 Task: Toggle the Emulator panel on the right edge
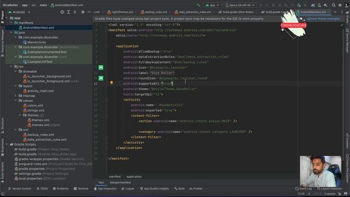point(347,141)
